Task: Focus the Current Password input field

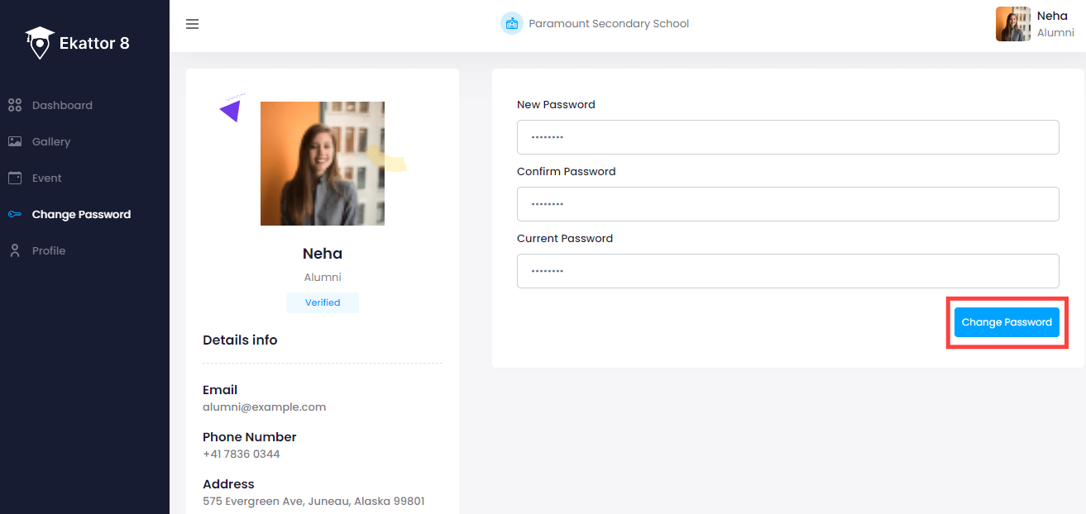Action: click(x=787, y=271)
